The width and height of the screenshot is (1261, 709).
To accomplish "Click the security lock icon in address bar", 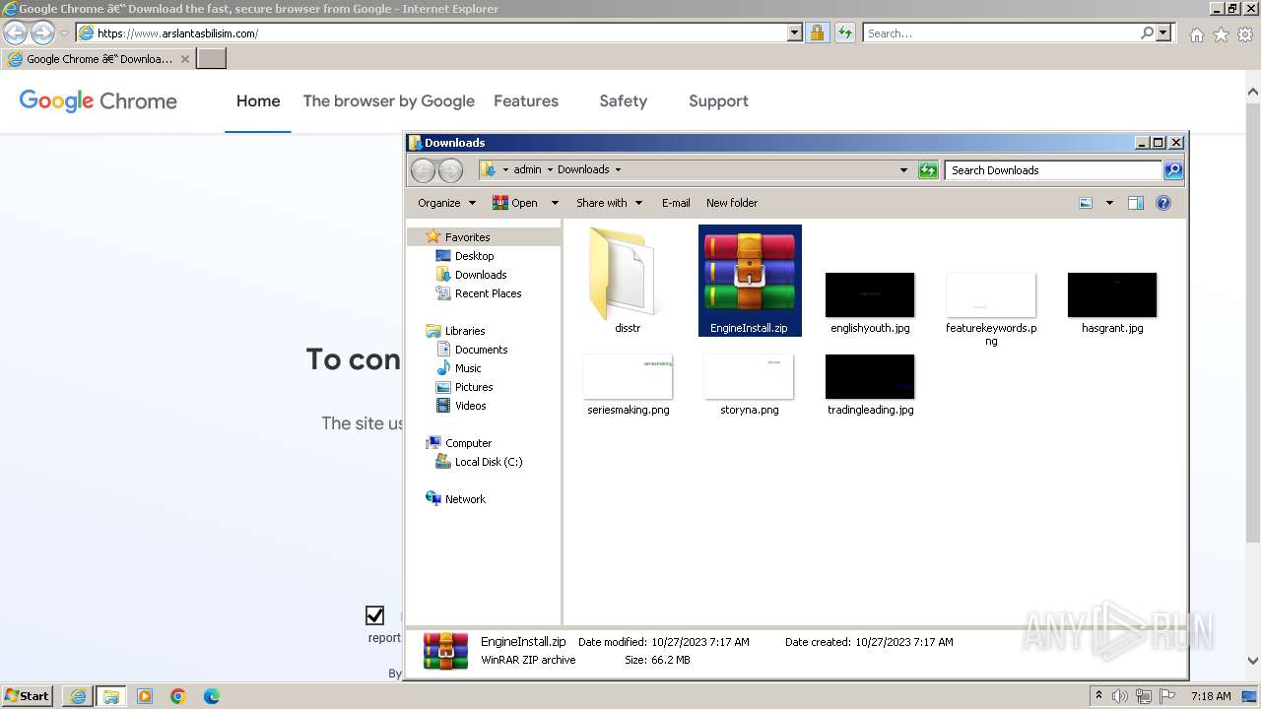I will click(817, 32).
